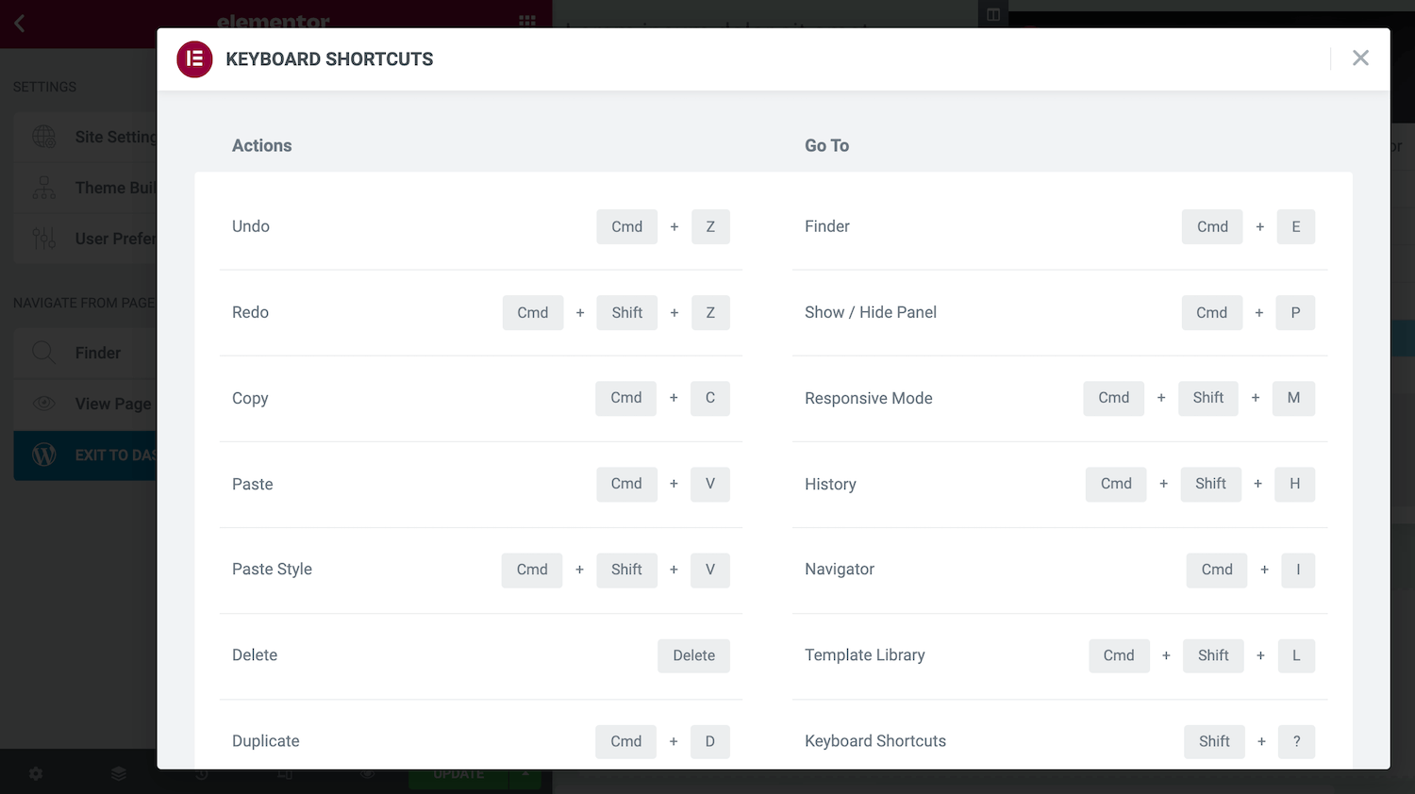Select the Go To section heading
This screenshot has height=794, width=1415.
(826, 145)
